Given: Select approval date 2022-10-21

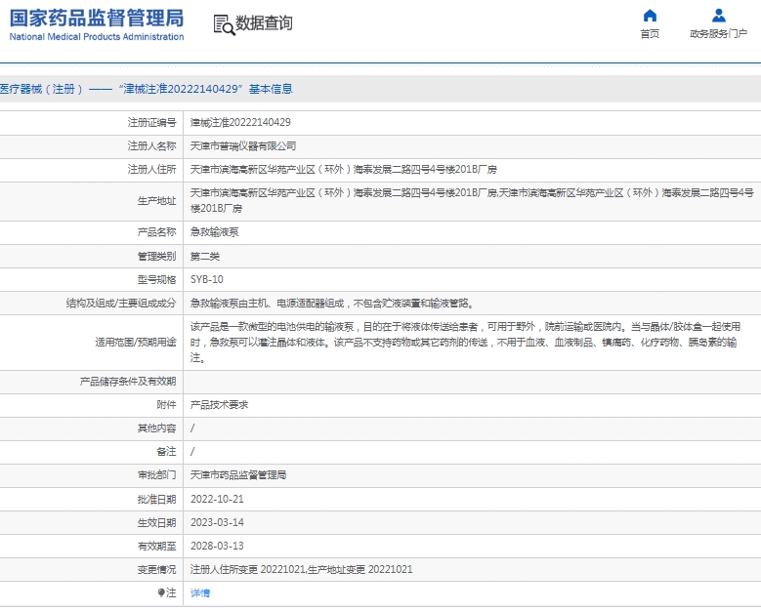Looking at the screenshot, I should 217,499.
